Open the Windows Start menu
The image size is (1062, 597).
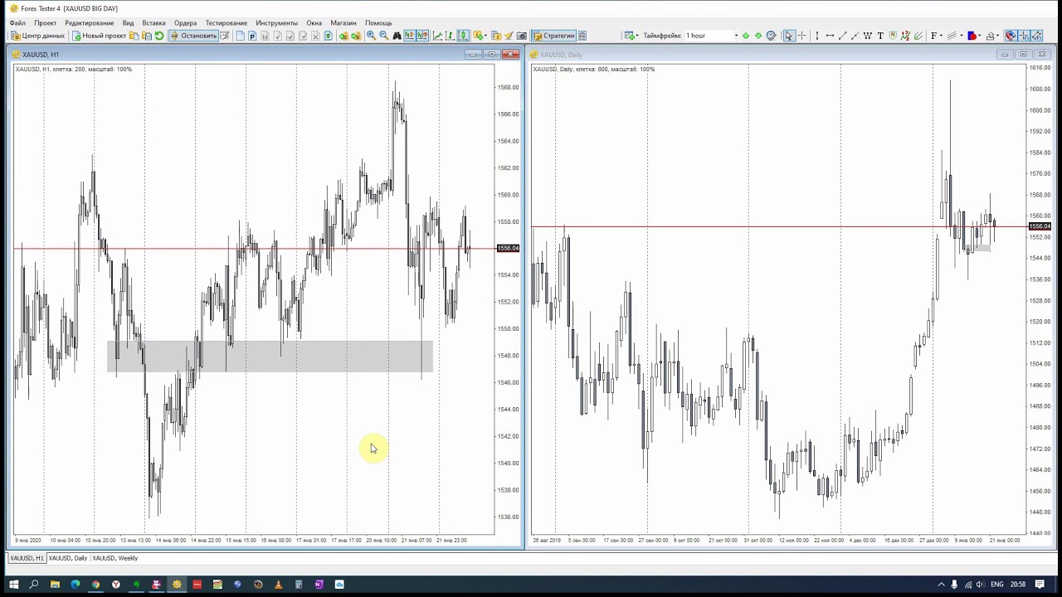click(13, 585)
